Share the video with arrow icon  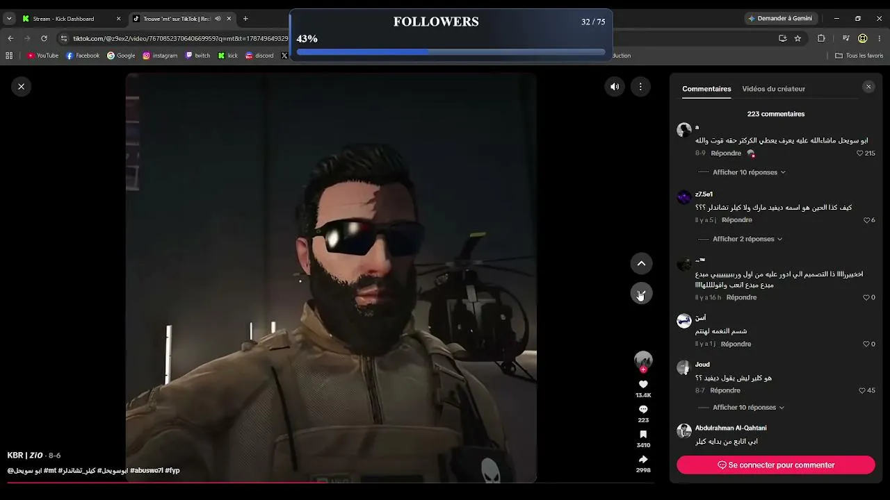[643, 459]
